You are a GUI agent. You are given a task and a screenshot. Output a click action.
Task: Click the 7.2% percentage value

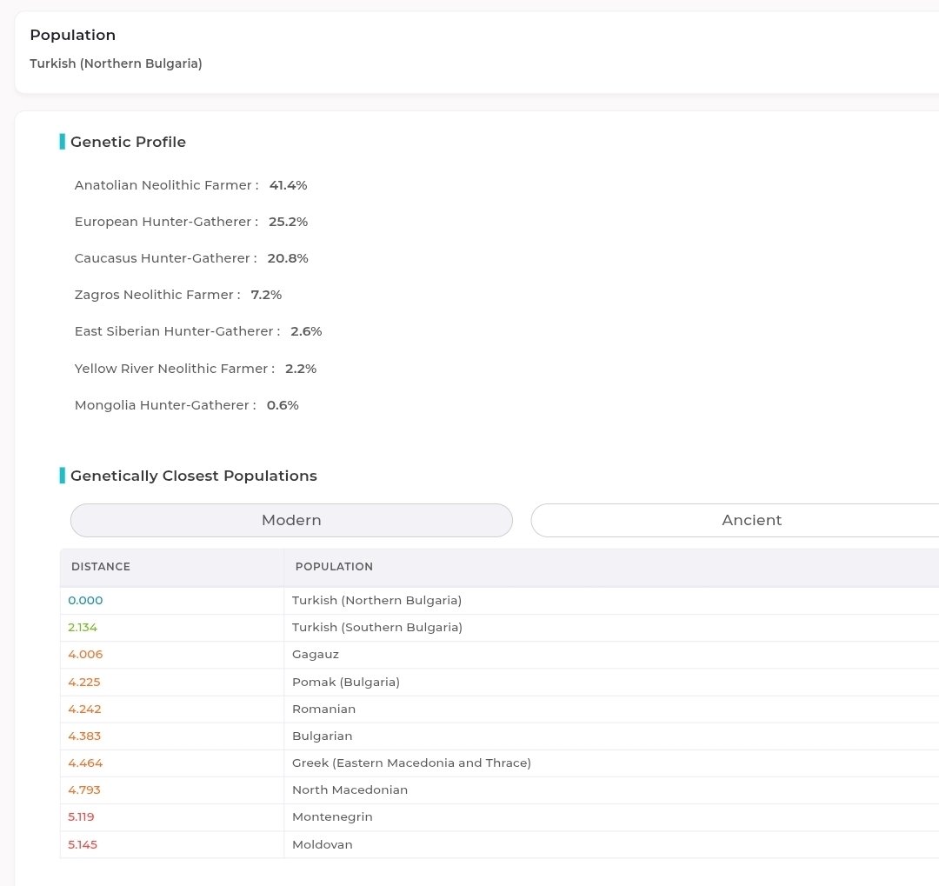(266, 295)
